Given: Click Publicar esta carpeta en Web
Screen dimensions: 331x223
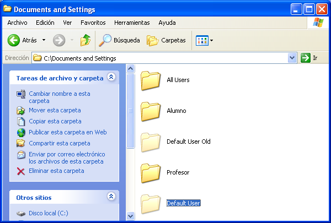Looking at the screenshot, I should (x=67, y=132).
